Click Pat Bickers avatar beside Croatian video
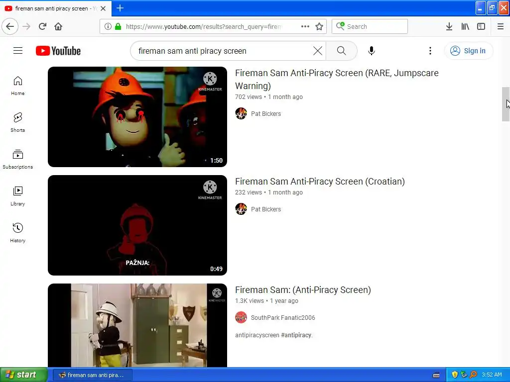510x382 pixels. [x=241, y=209]
